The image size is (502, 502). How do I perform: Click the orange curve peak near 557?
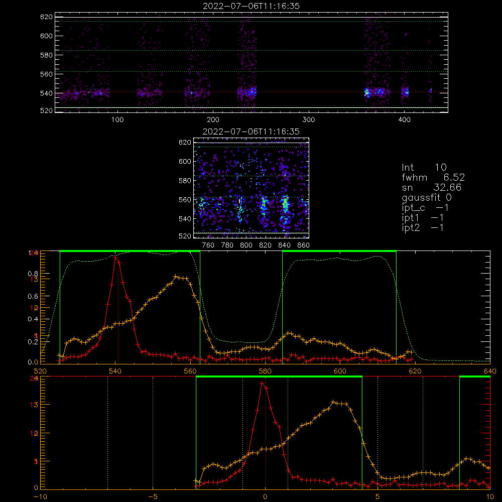(175, 276)
